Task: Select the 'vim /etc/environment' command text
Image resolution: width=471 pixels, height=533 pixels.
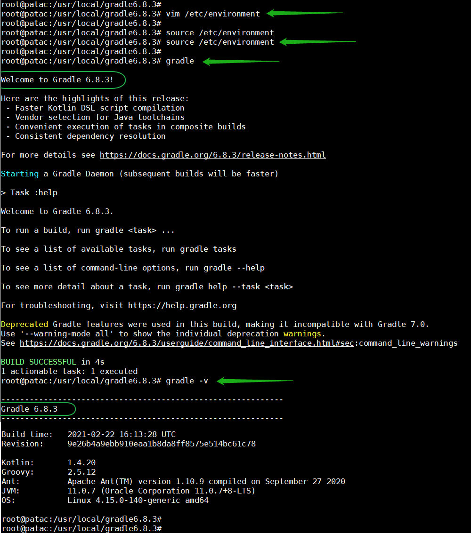Action: coord(213,14)
